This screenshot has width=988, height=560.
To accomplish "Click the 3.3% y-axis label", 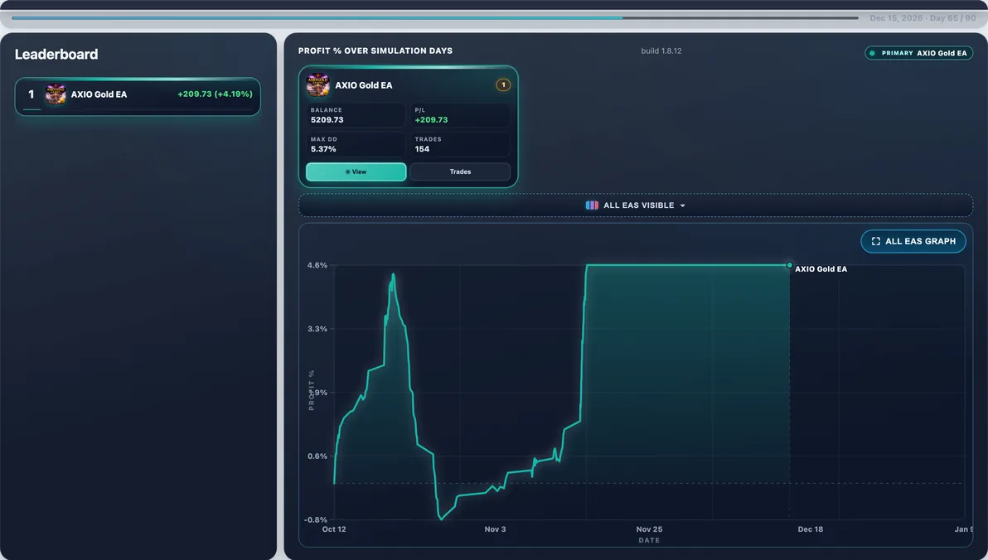I will click(x=317, y=329).
